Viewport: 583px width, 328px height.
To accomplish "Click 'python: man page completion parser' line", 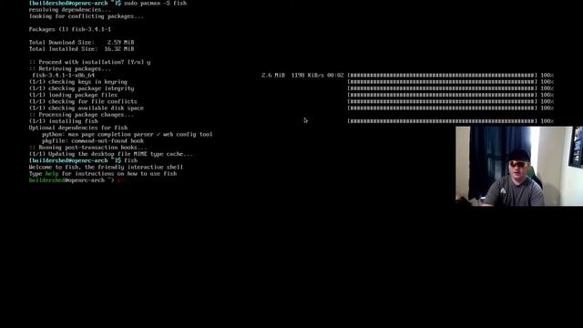I will point(128,134).
